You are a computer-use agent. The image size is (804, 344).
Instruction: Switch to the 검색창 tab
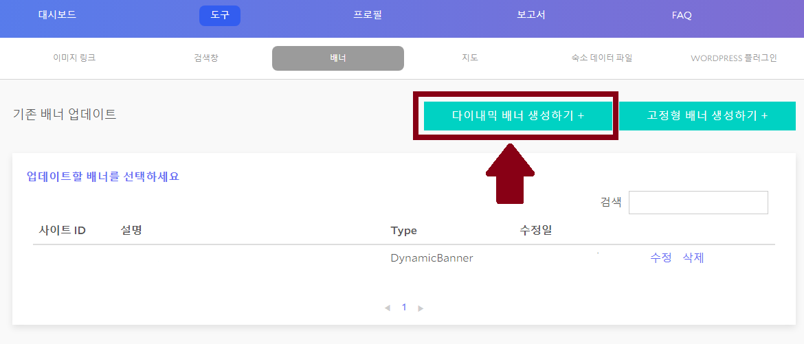pyautogui.click(x=206, y=58)
